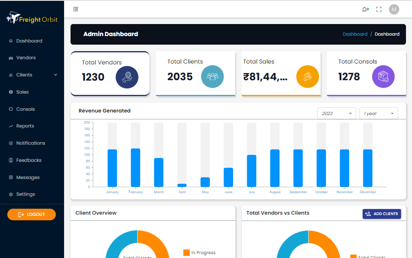The width and height of the screenshot is (412, 258).
Task: Click the 200 y-axis value
Action: tap(87, 122)
